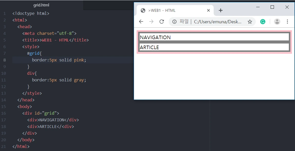Screen dimensions: 295x151
Task: Click the browser forward arrow
Action: pos(151,21)
